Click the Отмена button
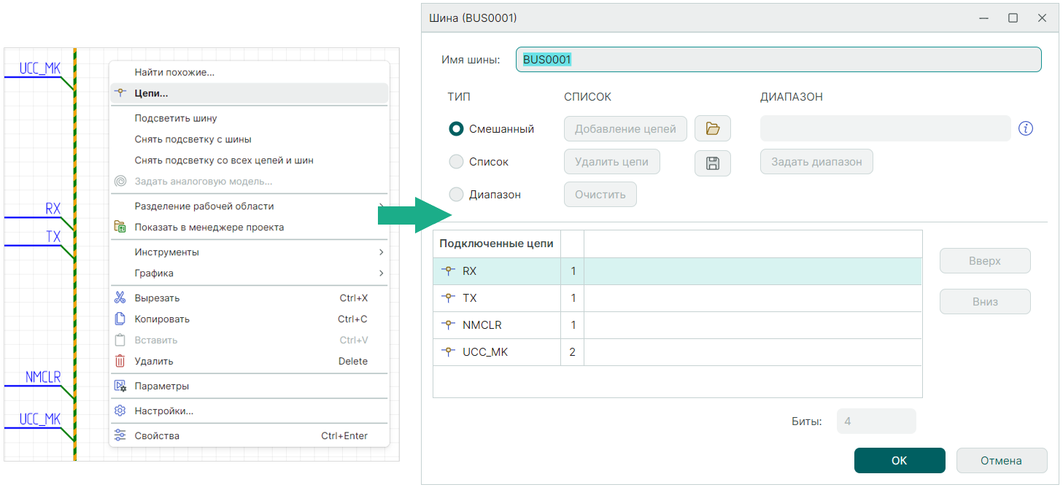 tap(1001, 461)
